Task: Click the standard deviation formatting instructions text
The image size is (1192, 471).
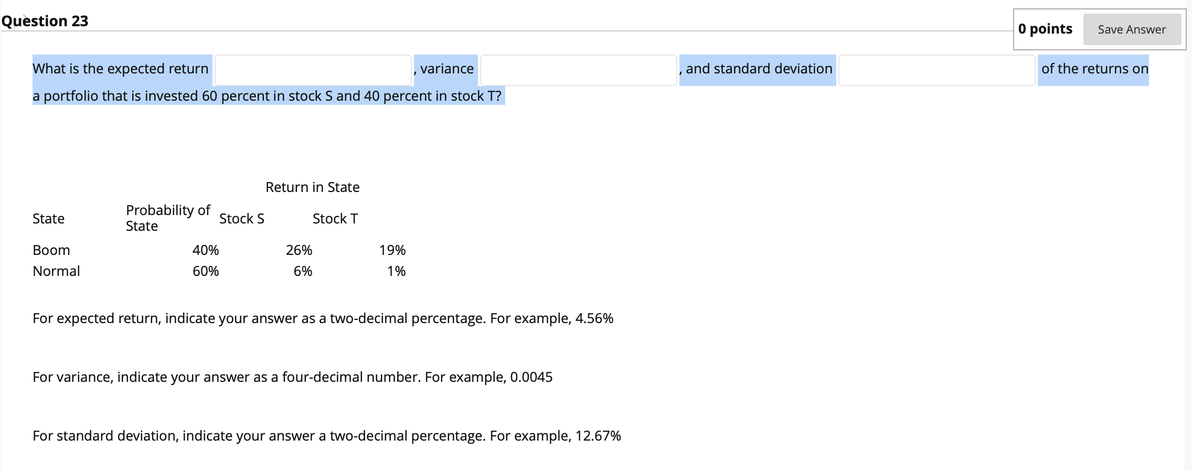Action: 326,436
